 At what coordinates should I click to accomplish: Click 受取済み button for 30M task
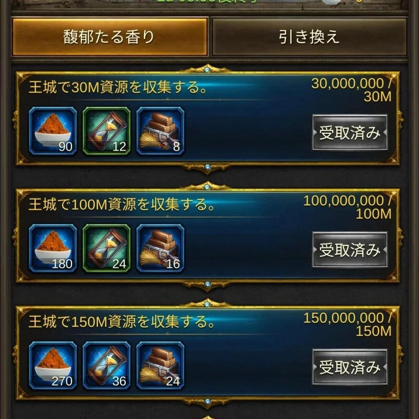tap(350, 132)
